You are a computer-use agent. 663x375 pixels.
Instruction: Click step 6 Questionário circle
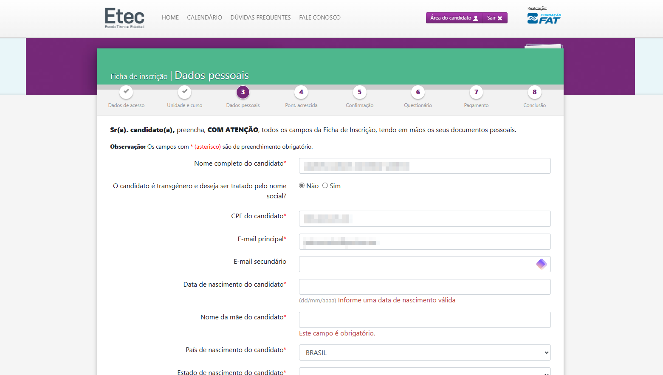point(418,92)
